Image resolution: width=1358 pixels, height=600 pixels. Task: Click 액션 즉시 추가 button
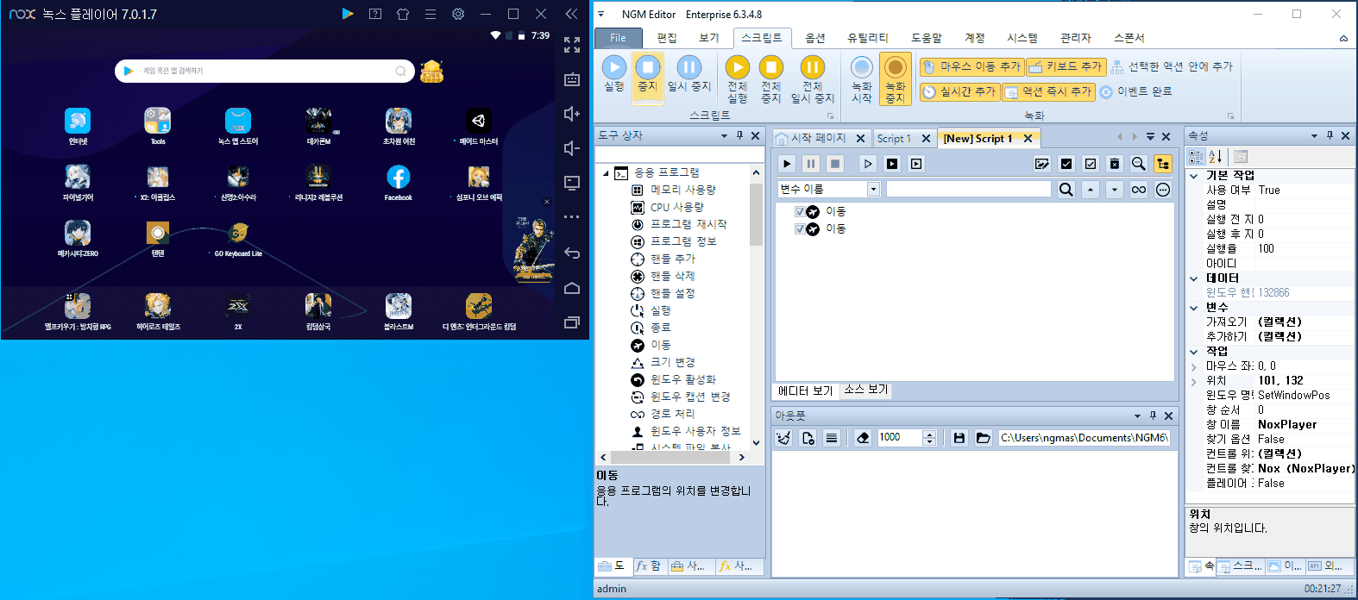1049,91
